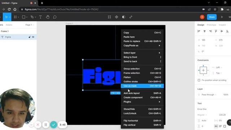Open shape tool options arrow
Screen dimensions: 231x130
pos(27,17)
